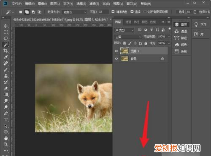
Task: Select the Horizontal Type tool
Action: pos(6,119)
